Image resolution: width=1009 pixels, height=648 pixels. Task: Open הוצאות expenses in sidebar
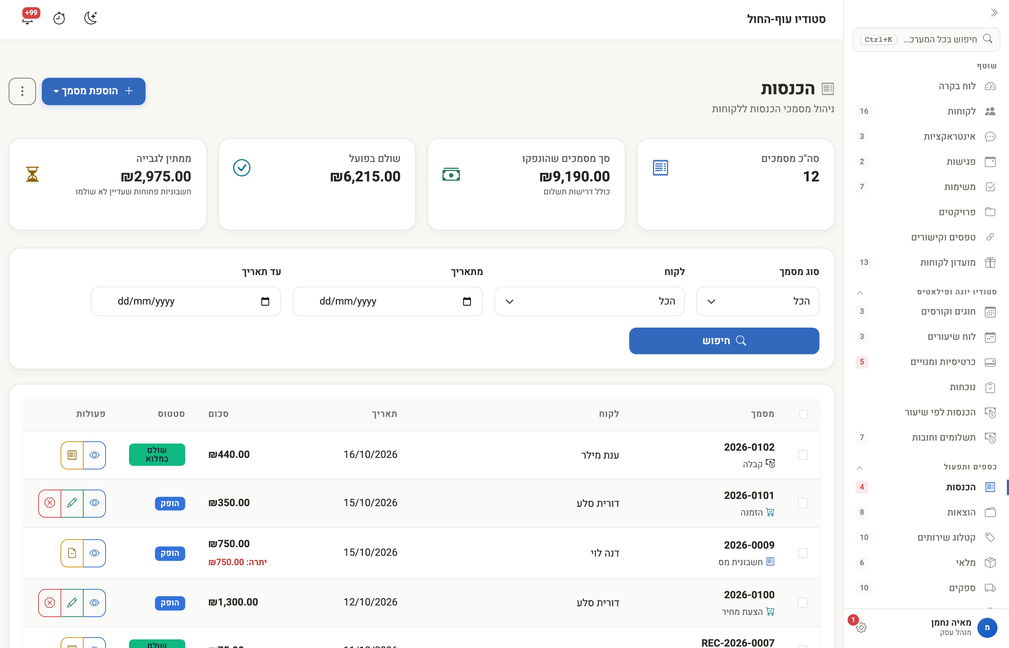(926, 512)
